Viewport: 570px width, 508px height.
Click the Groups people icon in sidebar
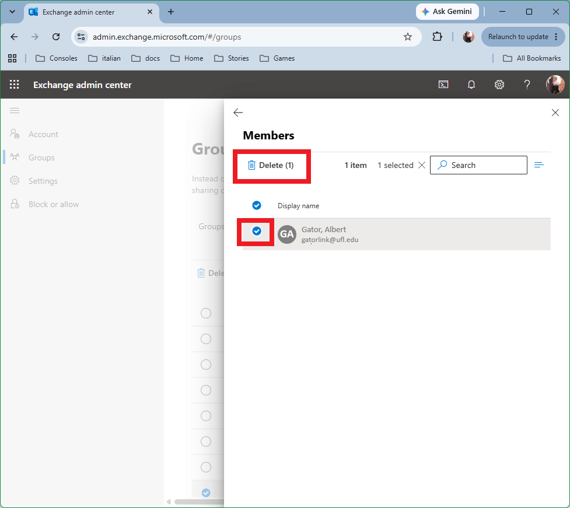[x=15, y=157]
